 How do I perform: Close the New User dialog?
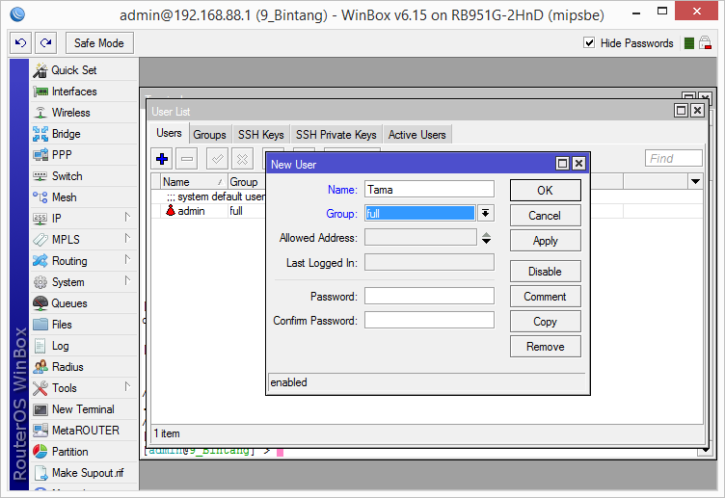tap(578, 163)
